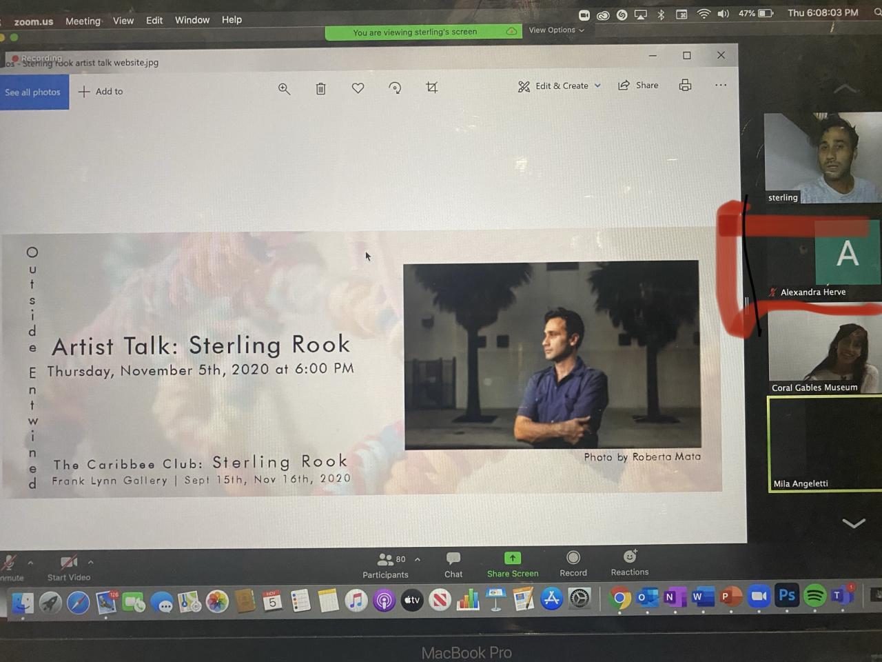Click the See all photos button
This screenshot has height=662, width=882.
click(33, 92)
